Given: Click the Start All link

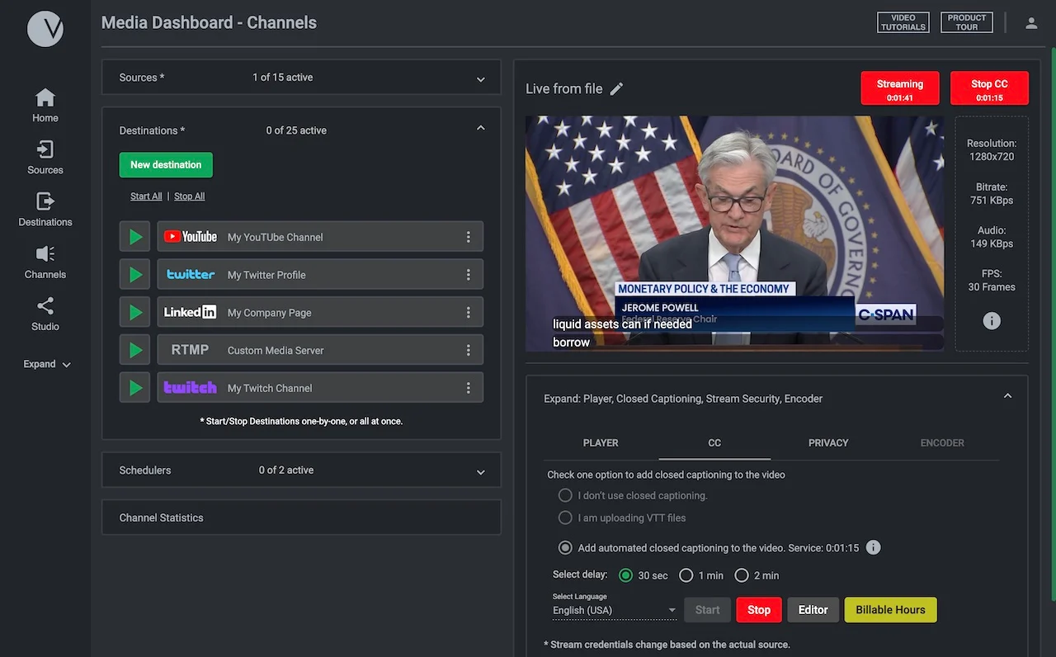Looking at the screenshot, I should click(x=146, y=196).
